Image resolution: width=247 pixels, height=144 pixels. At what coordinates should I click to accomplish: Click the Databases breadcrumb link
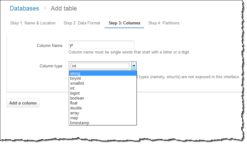(24, 8)
